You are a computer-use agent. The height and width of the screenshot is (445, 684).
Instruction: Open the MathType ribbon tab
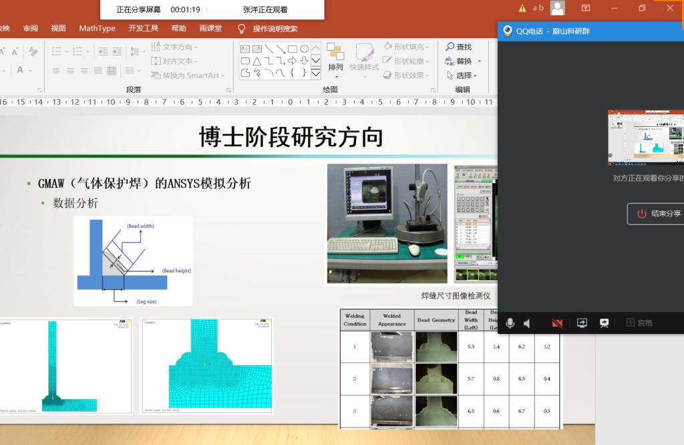click(x=98, y=28)
